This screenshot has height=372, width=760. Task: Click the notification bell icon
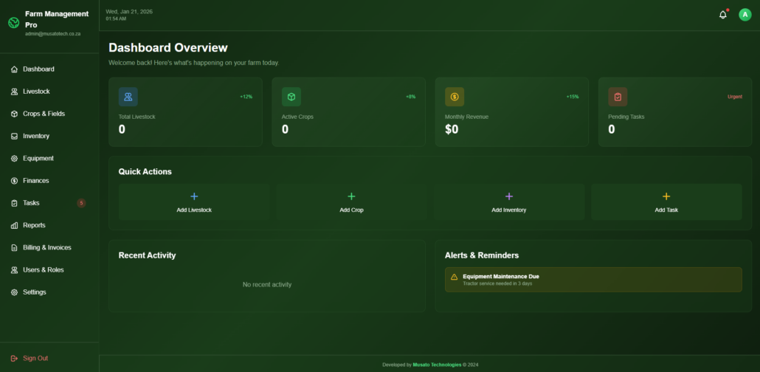coord(722,15)
